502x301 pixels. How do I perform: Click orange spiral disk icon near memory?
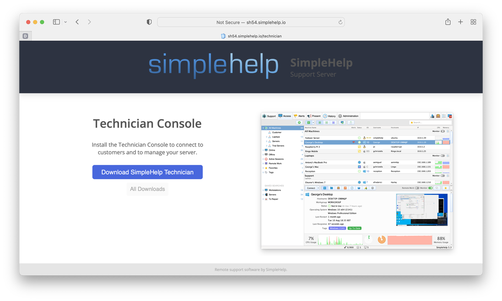pos(382,239)
